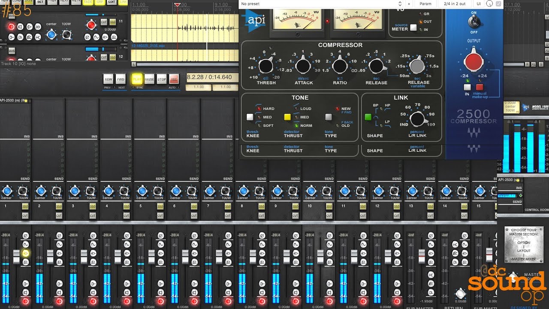Click the blue pan knob on track 11 rack
The height and width of the screenshot is (309, 549).
(51, 34)
